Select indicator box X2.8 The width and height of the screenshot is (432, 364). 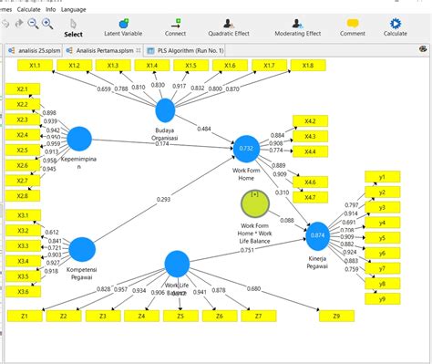pyautogui.click(x=23, y=196)
